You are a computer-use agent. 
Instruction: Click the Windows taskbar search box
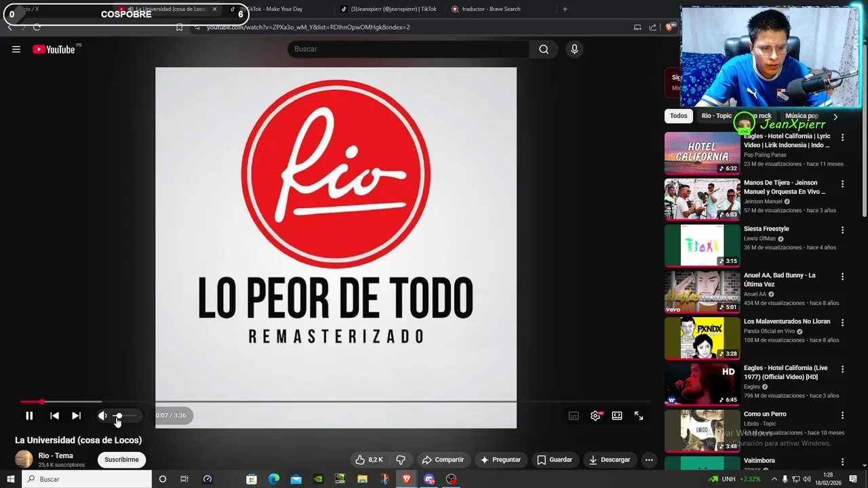click(87, 479)
